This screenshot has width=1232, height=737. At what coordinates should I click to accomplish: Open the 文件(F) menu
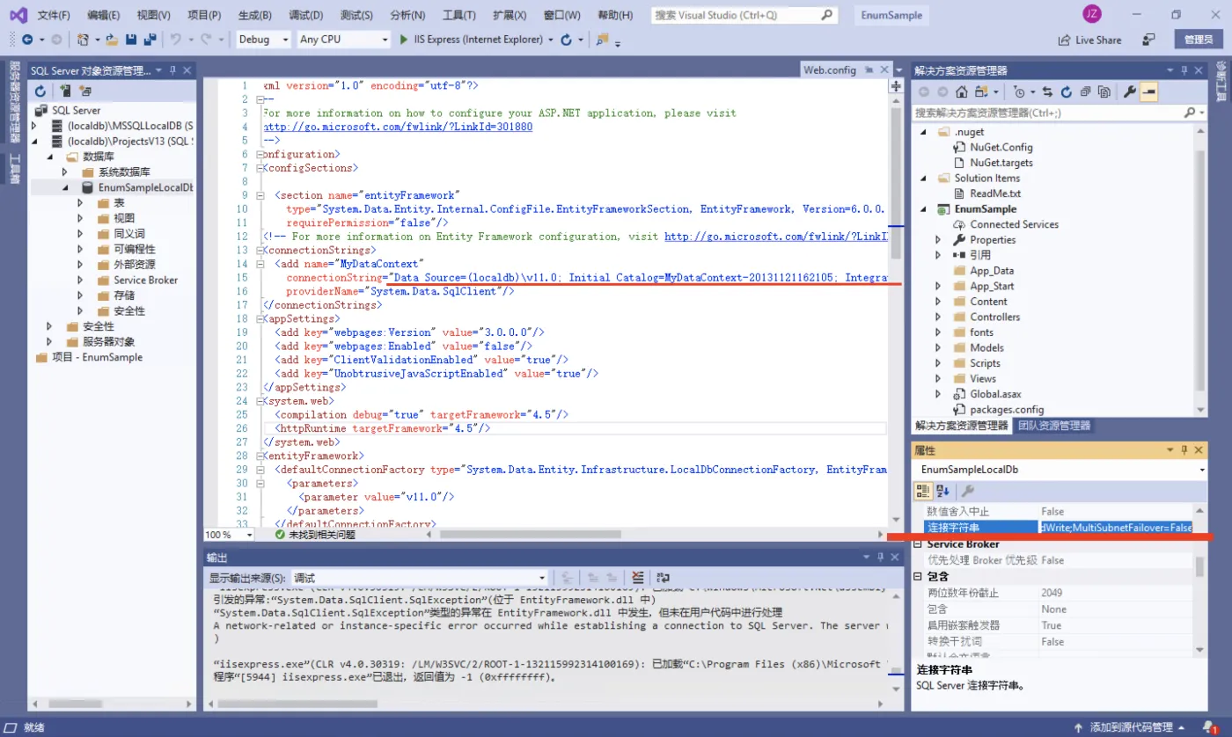point(54,15)
